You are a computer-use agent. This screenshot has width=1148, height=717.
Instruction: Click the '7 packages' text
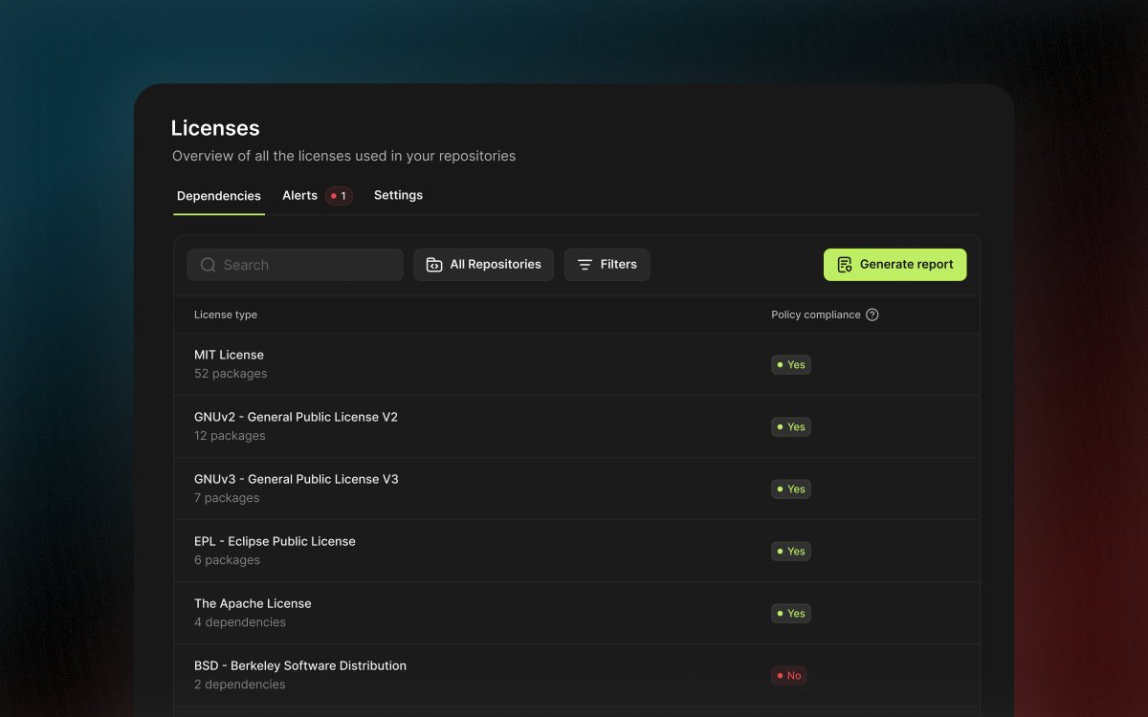pyautogui.click(x=227, y=498)
